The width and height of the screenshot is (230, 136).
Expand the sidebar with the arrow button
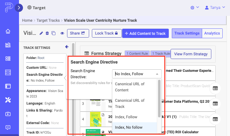19,8
